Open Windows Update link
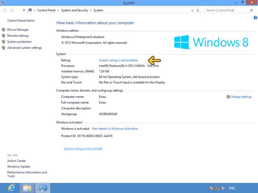The width and height of the screenshot is (258, 193). [19, 166]
